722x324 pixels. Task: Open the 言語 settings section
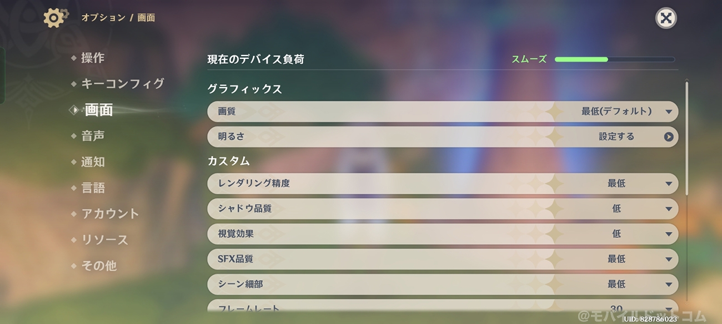92,188
